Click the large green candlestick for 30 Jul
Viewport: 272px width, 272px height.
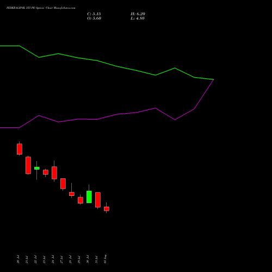click(89, 197)
